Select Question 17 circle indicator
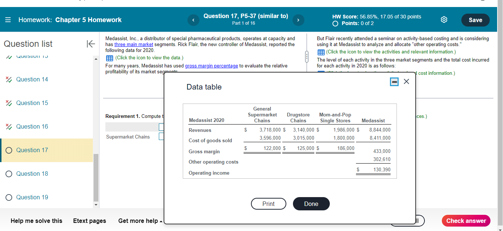Screen dimensions: 503x231 (9, 150)
